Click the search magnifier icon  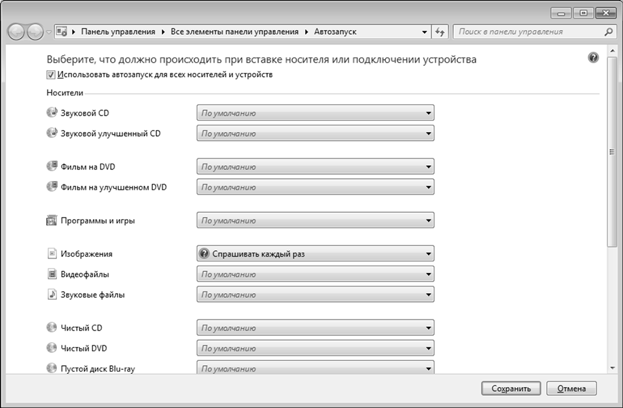pos(608,32)
